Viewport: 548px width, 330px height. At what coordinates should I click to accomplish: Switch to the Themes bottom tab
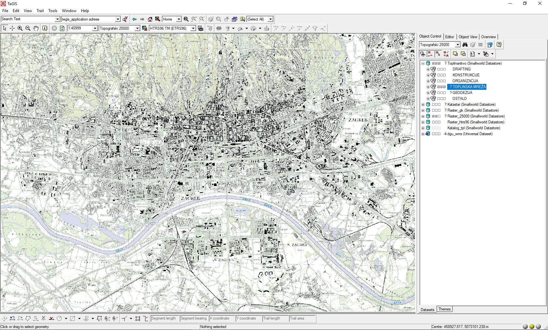tap(444, 309)
